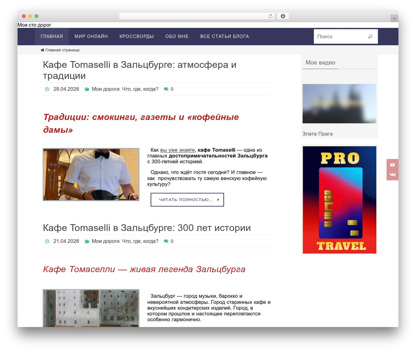
Task: Open ВСЕ СТАТЬИ БЛОГА menu item
Action: pos(225,36)
